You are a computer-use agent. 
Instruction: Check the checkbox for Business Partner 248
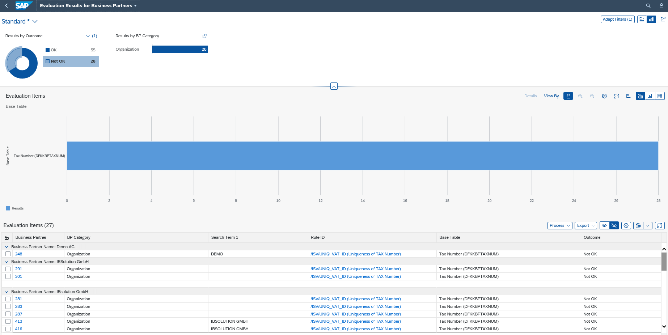(x=8, y=254)
